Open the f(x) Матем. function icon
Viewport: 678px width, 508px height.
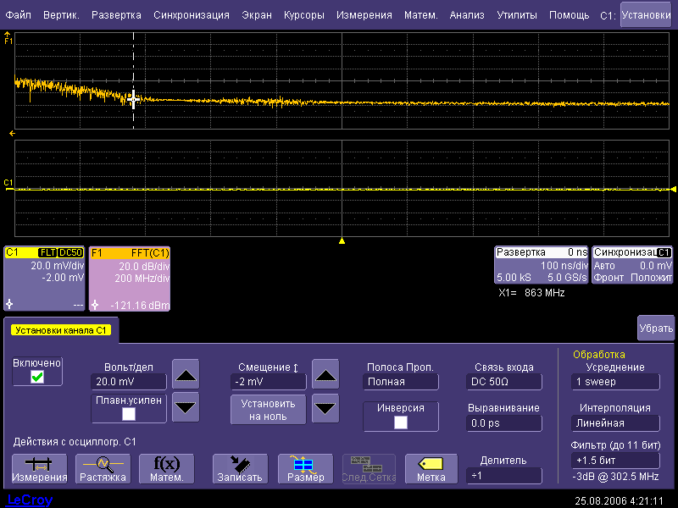coord(166,468)
